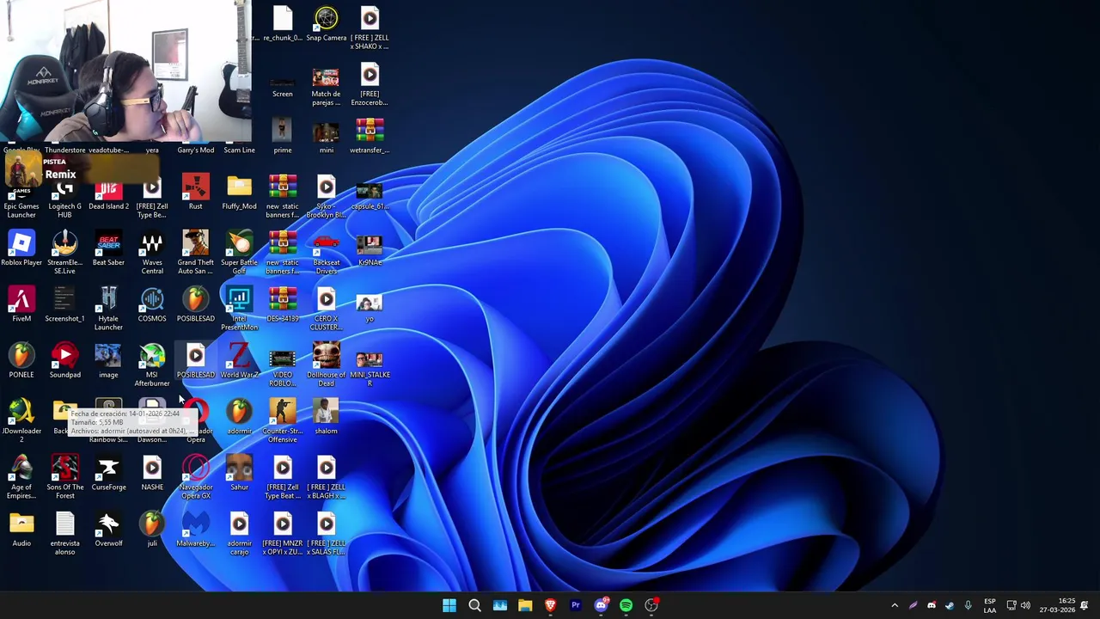Select the Syko - Brooklyn media file
Image resolution: width=1100 pixels, height=619 pixels.
[326, 196]
